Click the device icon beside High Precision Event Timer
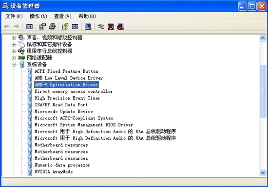This screenshot has width=268, height=187. [30, 98]
